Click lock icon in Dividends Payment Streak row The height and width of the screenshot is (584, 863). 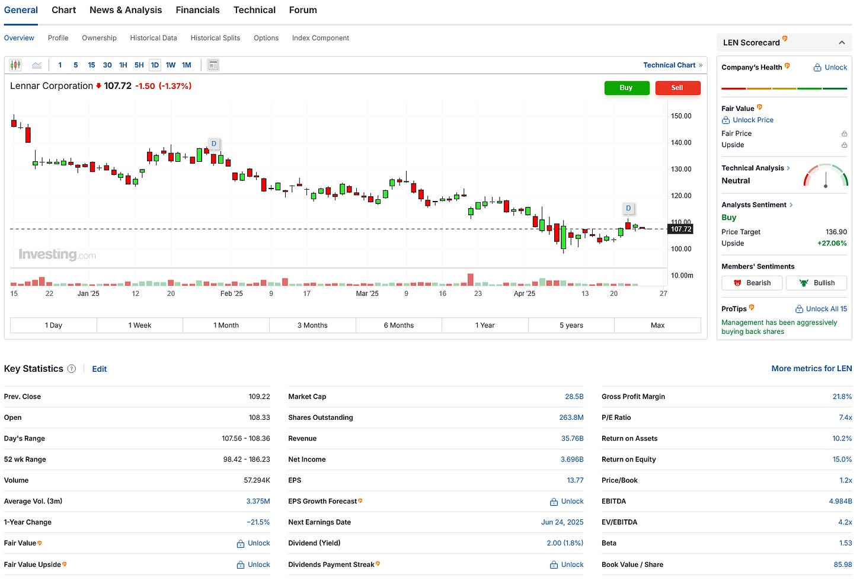[554, 565]
